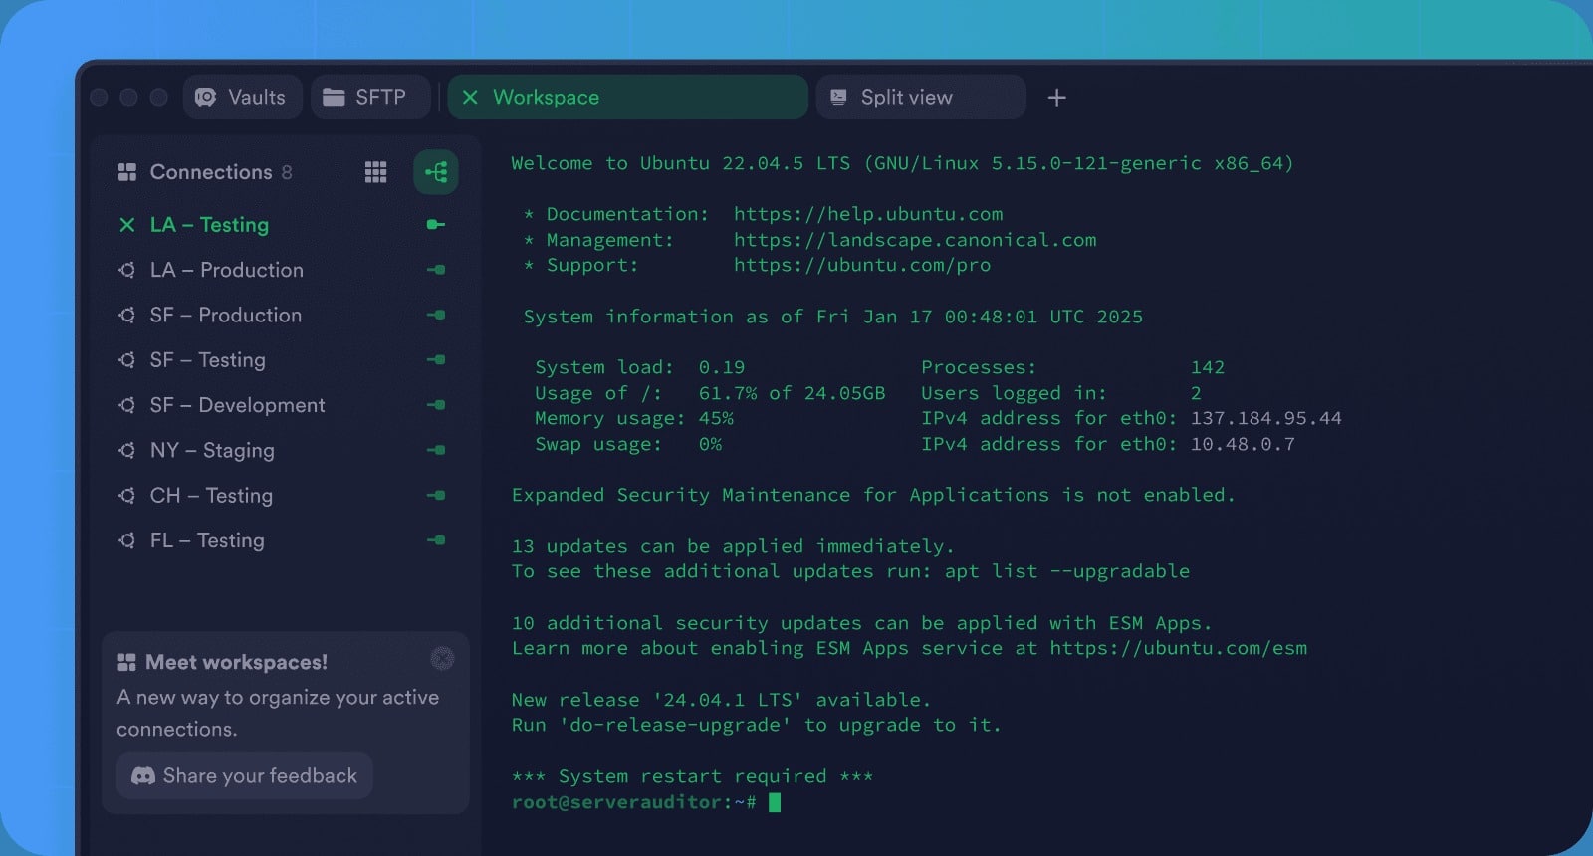The image size is (1593, 856).
Task: Dismiss the Meet workspaces card
Action: [442, 658]
